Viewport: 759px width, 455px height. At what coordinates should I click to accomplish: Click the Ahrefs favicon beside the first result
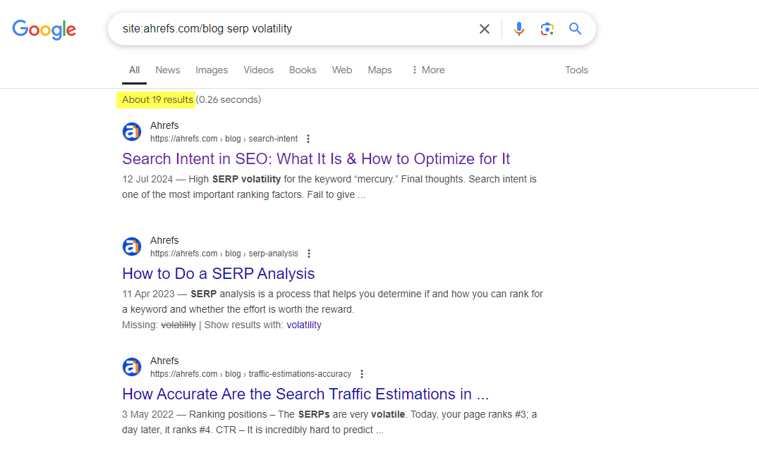132,132
